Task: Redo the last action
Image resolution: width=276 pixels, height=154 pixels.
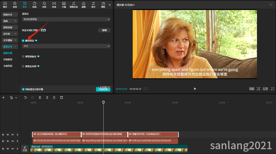Action: click(x=32, y=97)
